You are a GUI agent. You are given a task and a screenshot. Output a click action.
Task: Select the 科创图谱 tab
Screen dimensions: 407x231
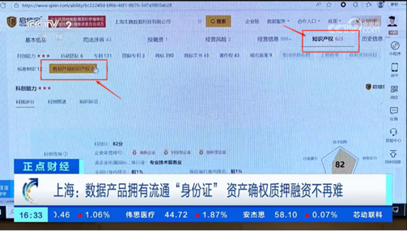[56, 102]
